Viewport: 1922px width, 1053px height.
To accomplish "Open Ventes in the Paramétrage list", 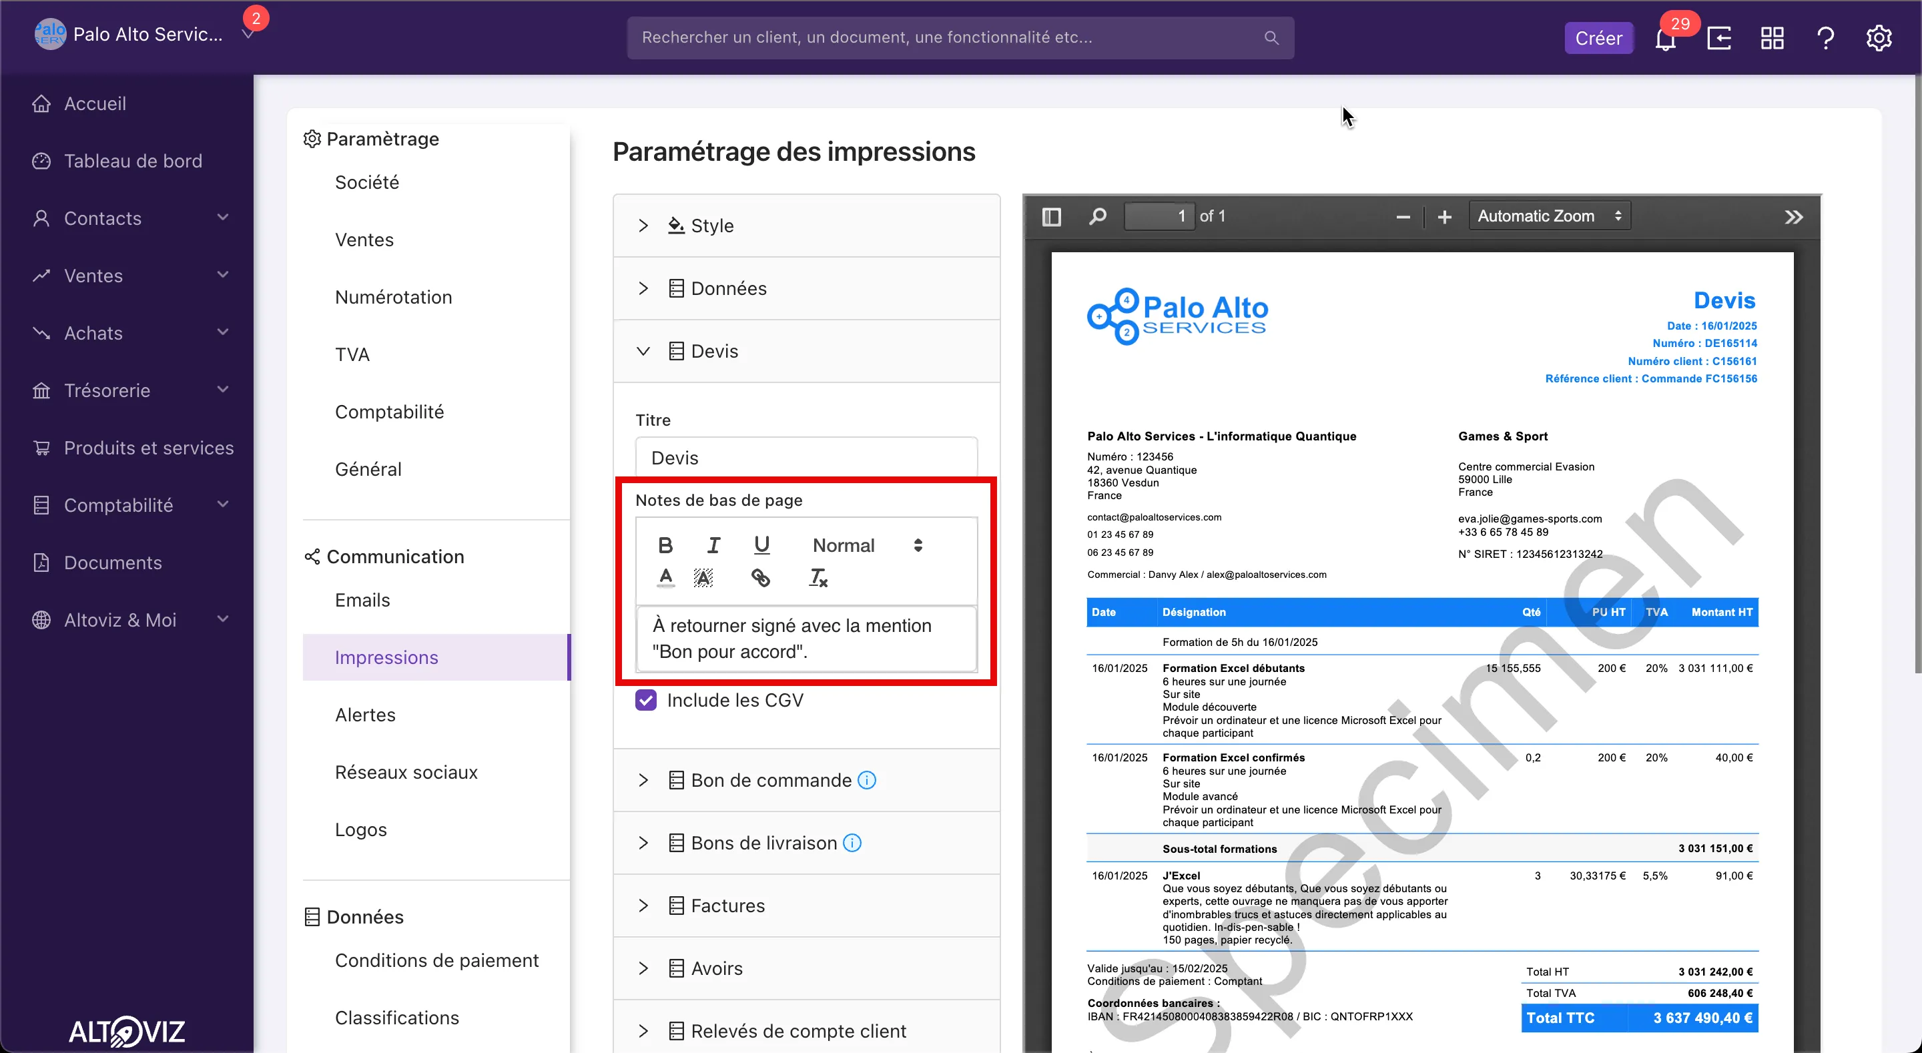I will [x=364, y=240].
